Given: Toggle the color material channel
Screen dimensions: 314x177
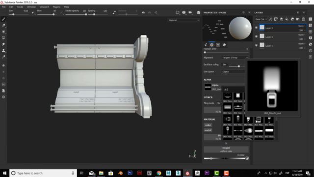Looking at the screenshot, I should (x=208, y=125).
